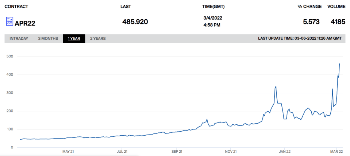Click the MAR 22 x-axis label
The height and width of the screenshot is (156, 350).
(336, 152)
